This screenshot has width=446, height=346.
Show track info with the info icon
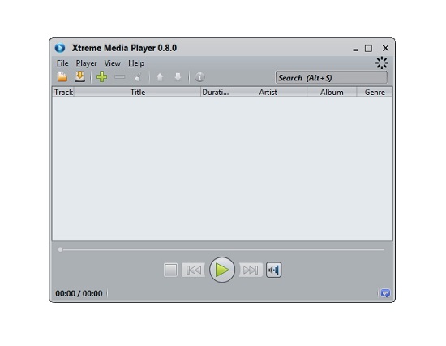(x=199, y=77)
